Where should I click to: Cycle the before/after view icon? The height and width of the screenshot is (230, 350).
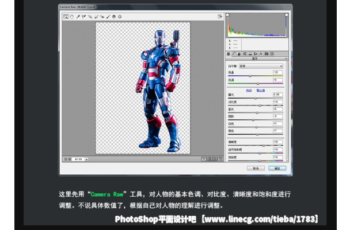click(204, 159)
